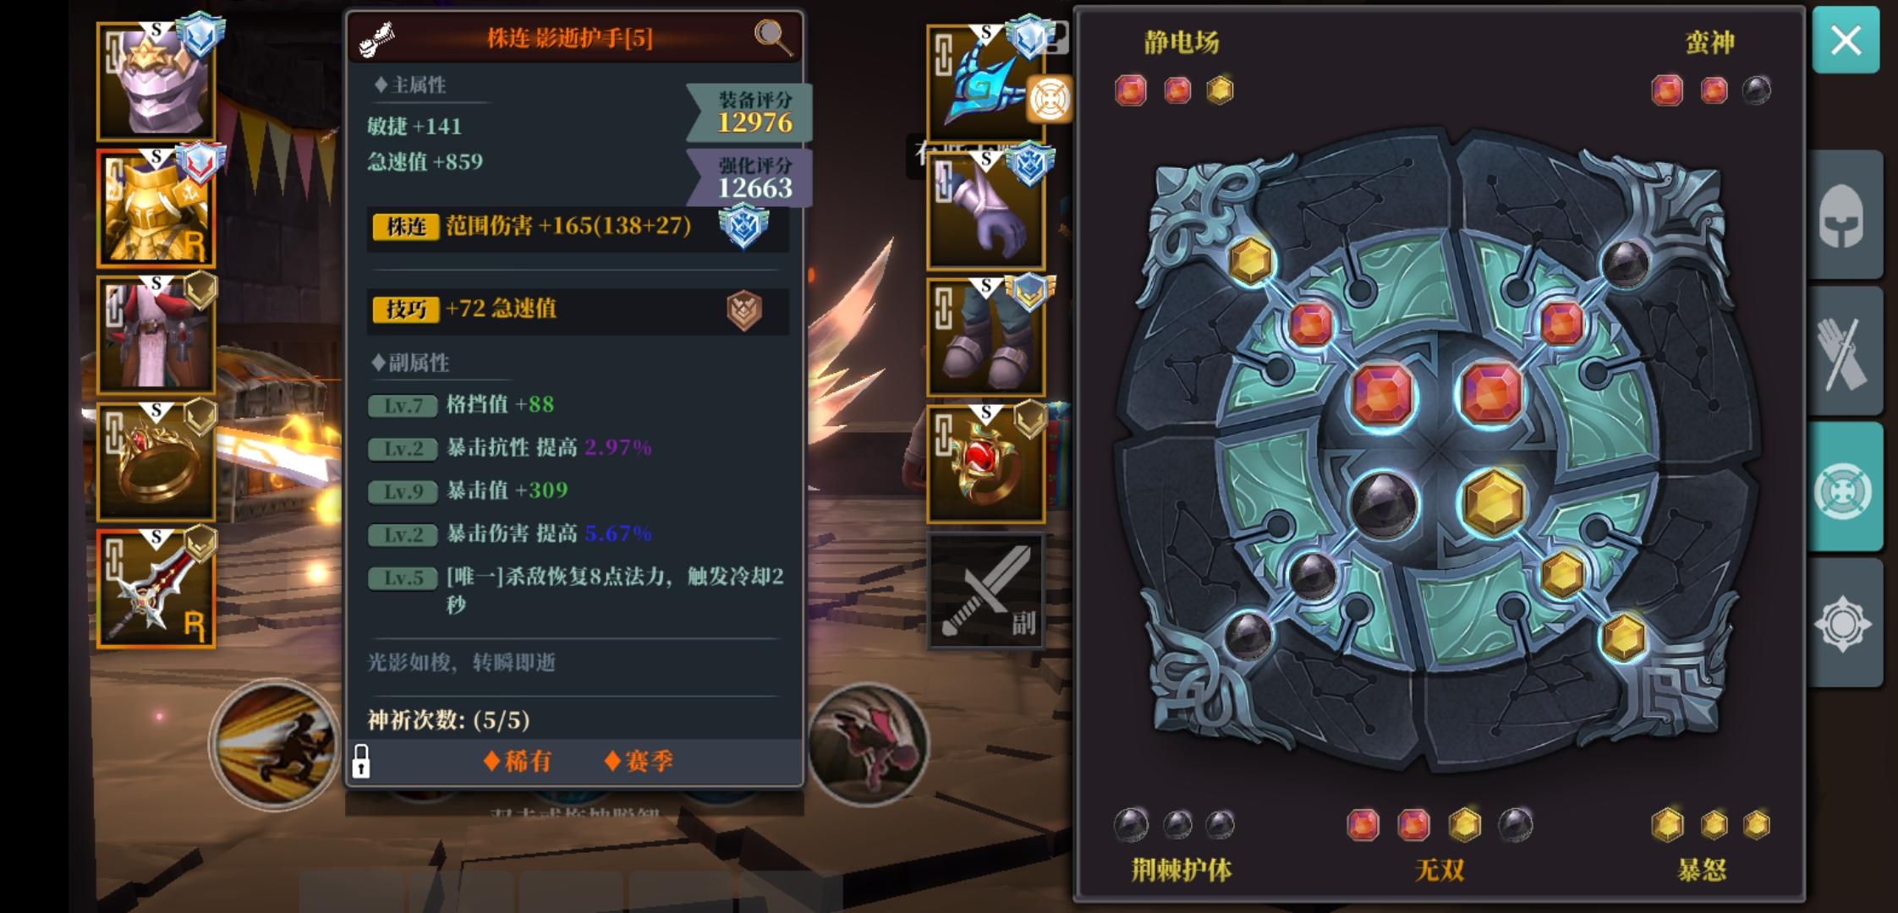This screenshot has height=913, width=1898.
Task: Click the purple gloves equipment slot
Action: pos(986,210)
